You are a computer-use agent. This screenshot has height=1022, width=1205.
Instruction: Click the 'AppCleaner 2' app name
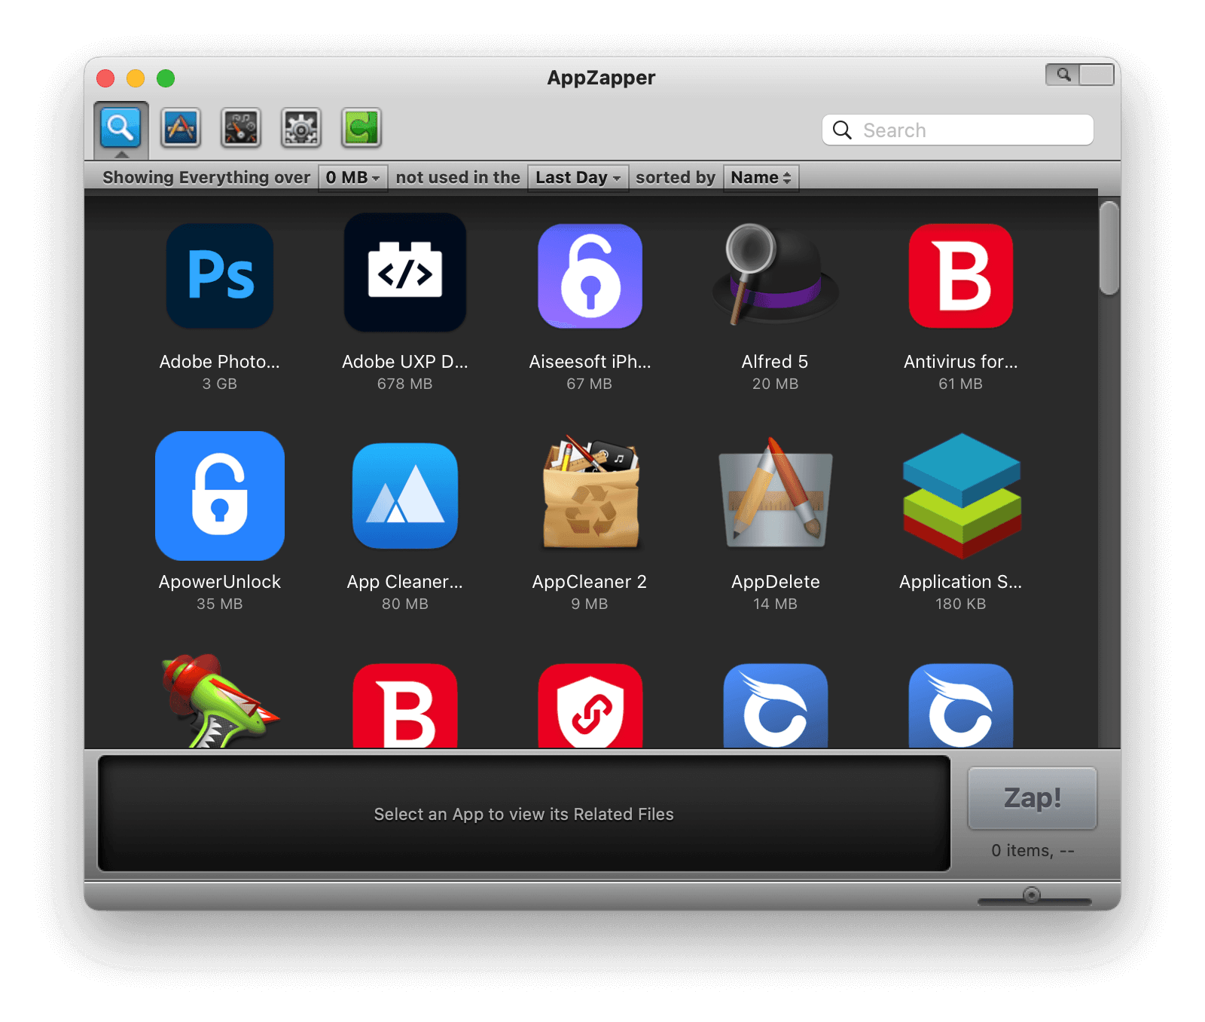590,582
